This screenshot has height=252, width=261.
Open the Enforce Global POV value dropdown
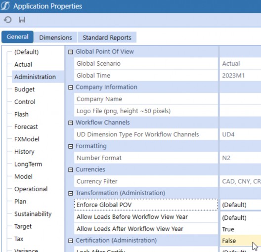pyautogui.click(x=241, y=205)
